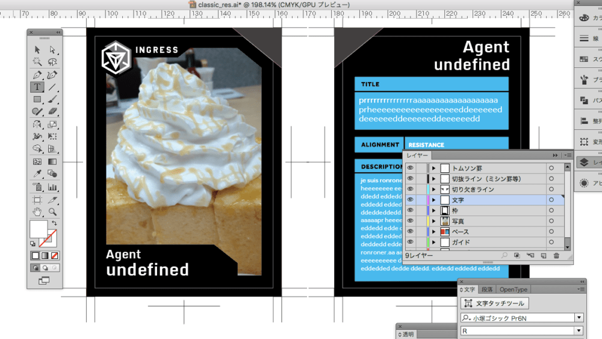The height and width of the screenshot is (339, 602).
Task: Choose the Mesh tool
Action: [37, 161]
